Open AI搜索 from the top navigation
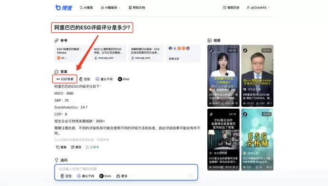This screenshot has width=328, height=186. point(86,8)
